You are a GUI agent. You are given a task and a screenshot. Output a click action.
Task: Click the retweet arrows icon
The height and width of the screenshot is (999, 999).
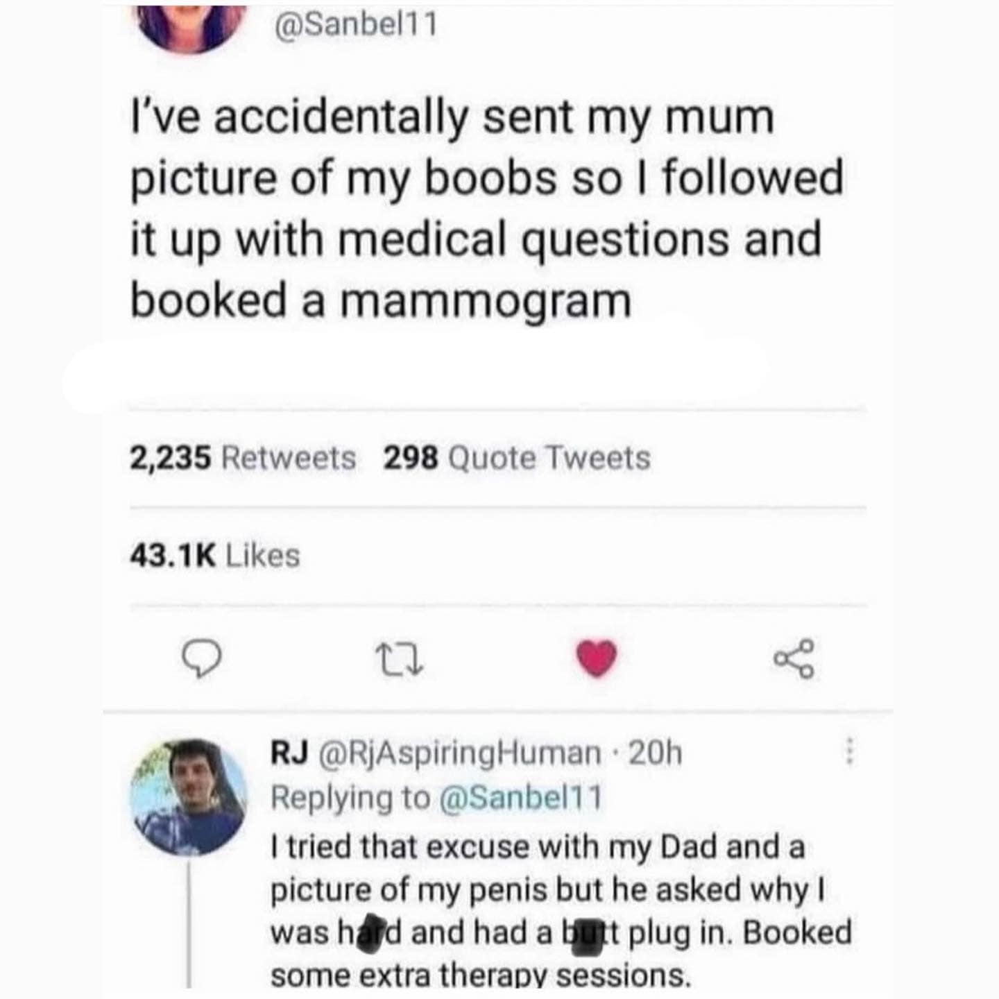pyautogui.click(x=398, y=659)
